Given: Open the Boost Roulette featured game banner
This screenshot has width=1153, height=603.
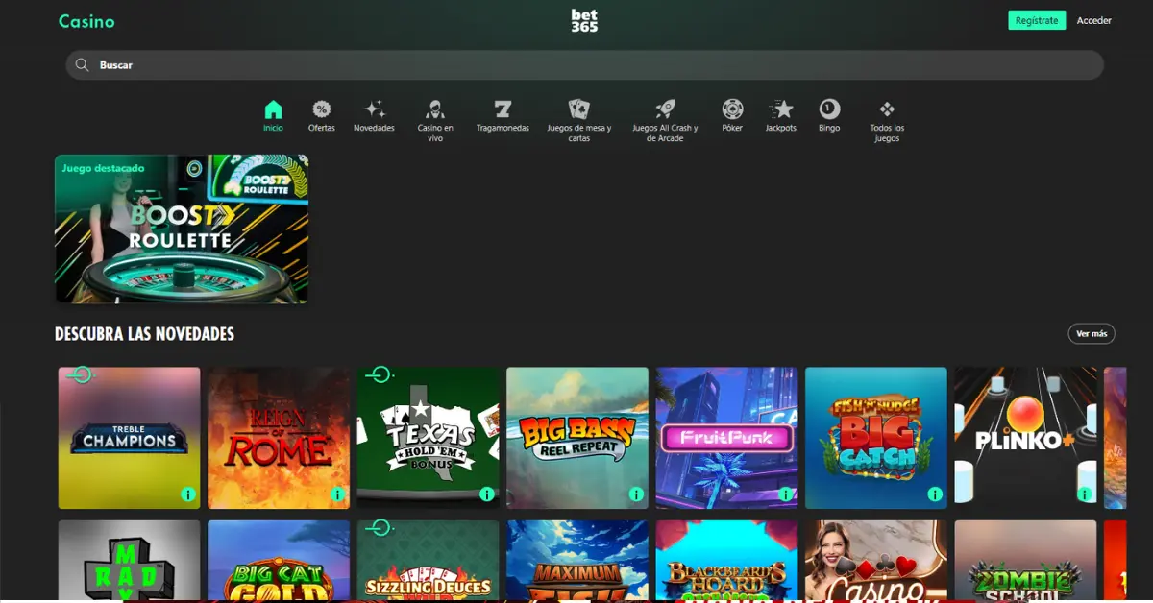Looking at the screenshot, I should [182, 229].
